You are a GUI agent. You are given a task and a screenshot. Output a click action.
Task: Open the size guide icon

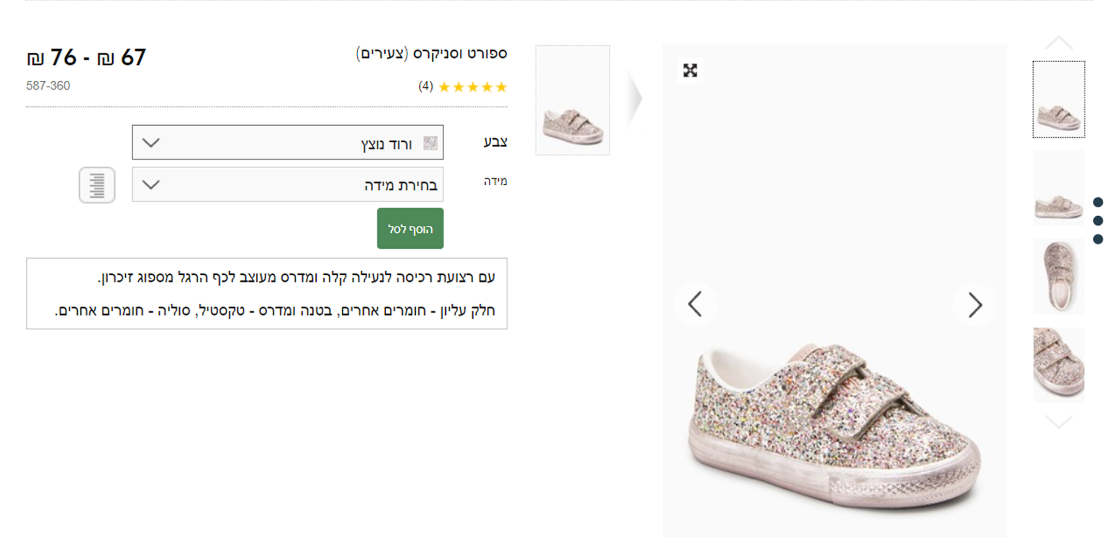pos(97,185)
